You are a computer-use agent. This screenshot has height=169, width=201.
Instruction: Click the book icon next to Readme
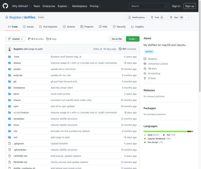[x=145, y=59]
